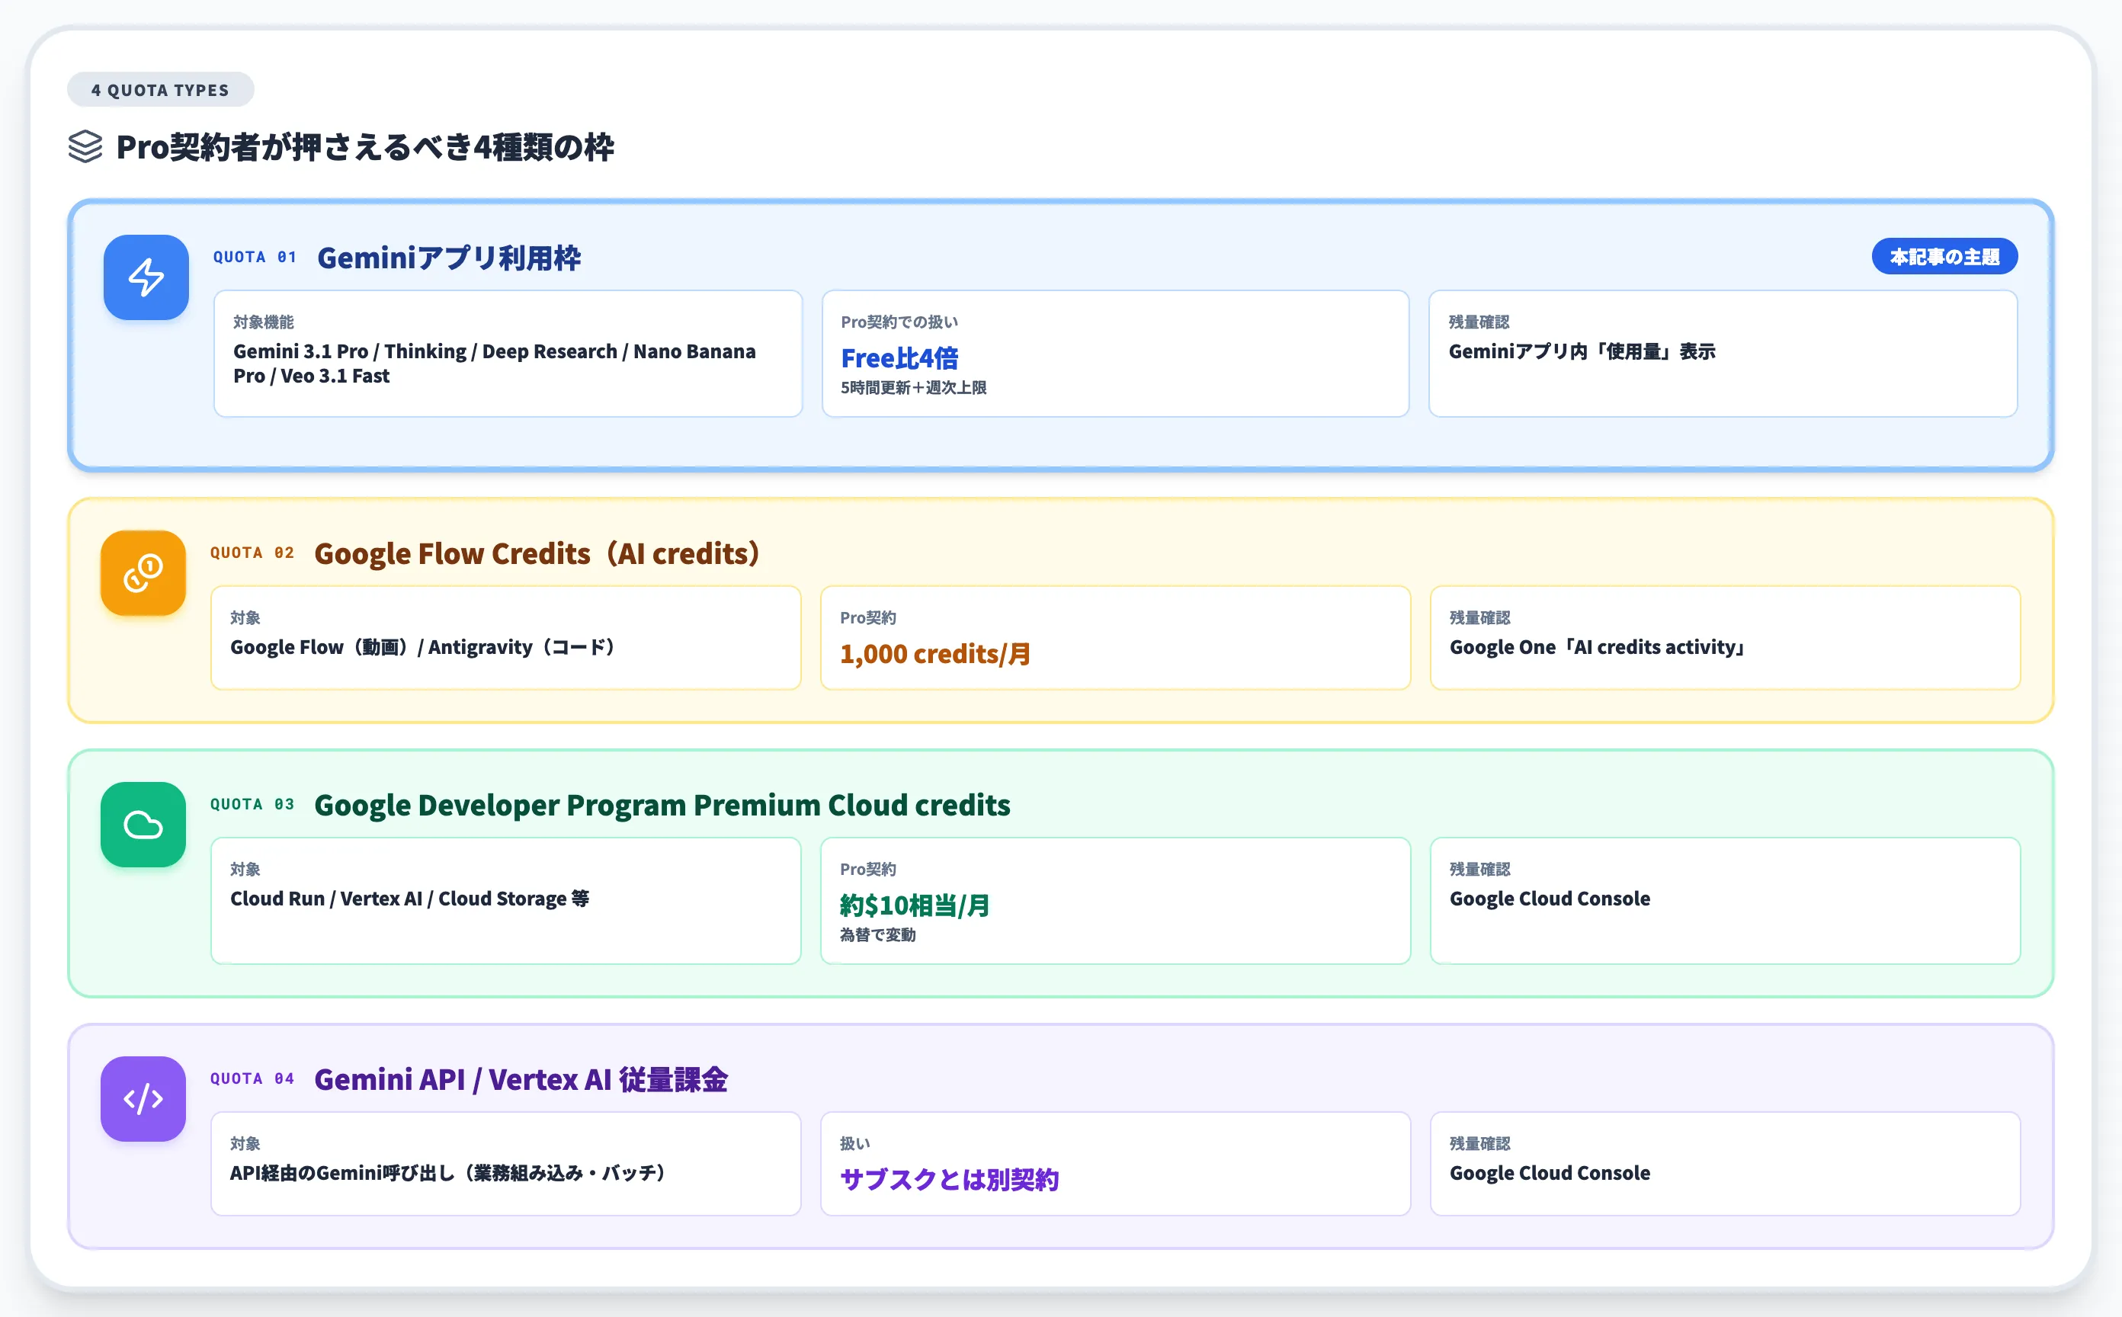Click the blue lightning bolt Quota 01 icon
2122x1317 pixels.
(146, 277)
